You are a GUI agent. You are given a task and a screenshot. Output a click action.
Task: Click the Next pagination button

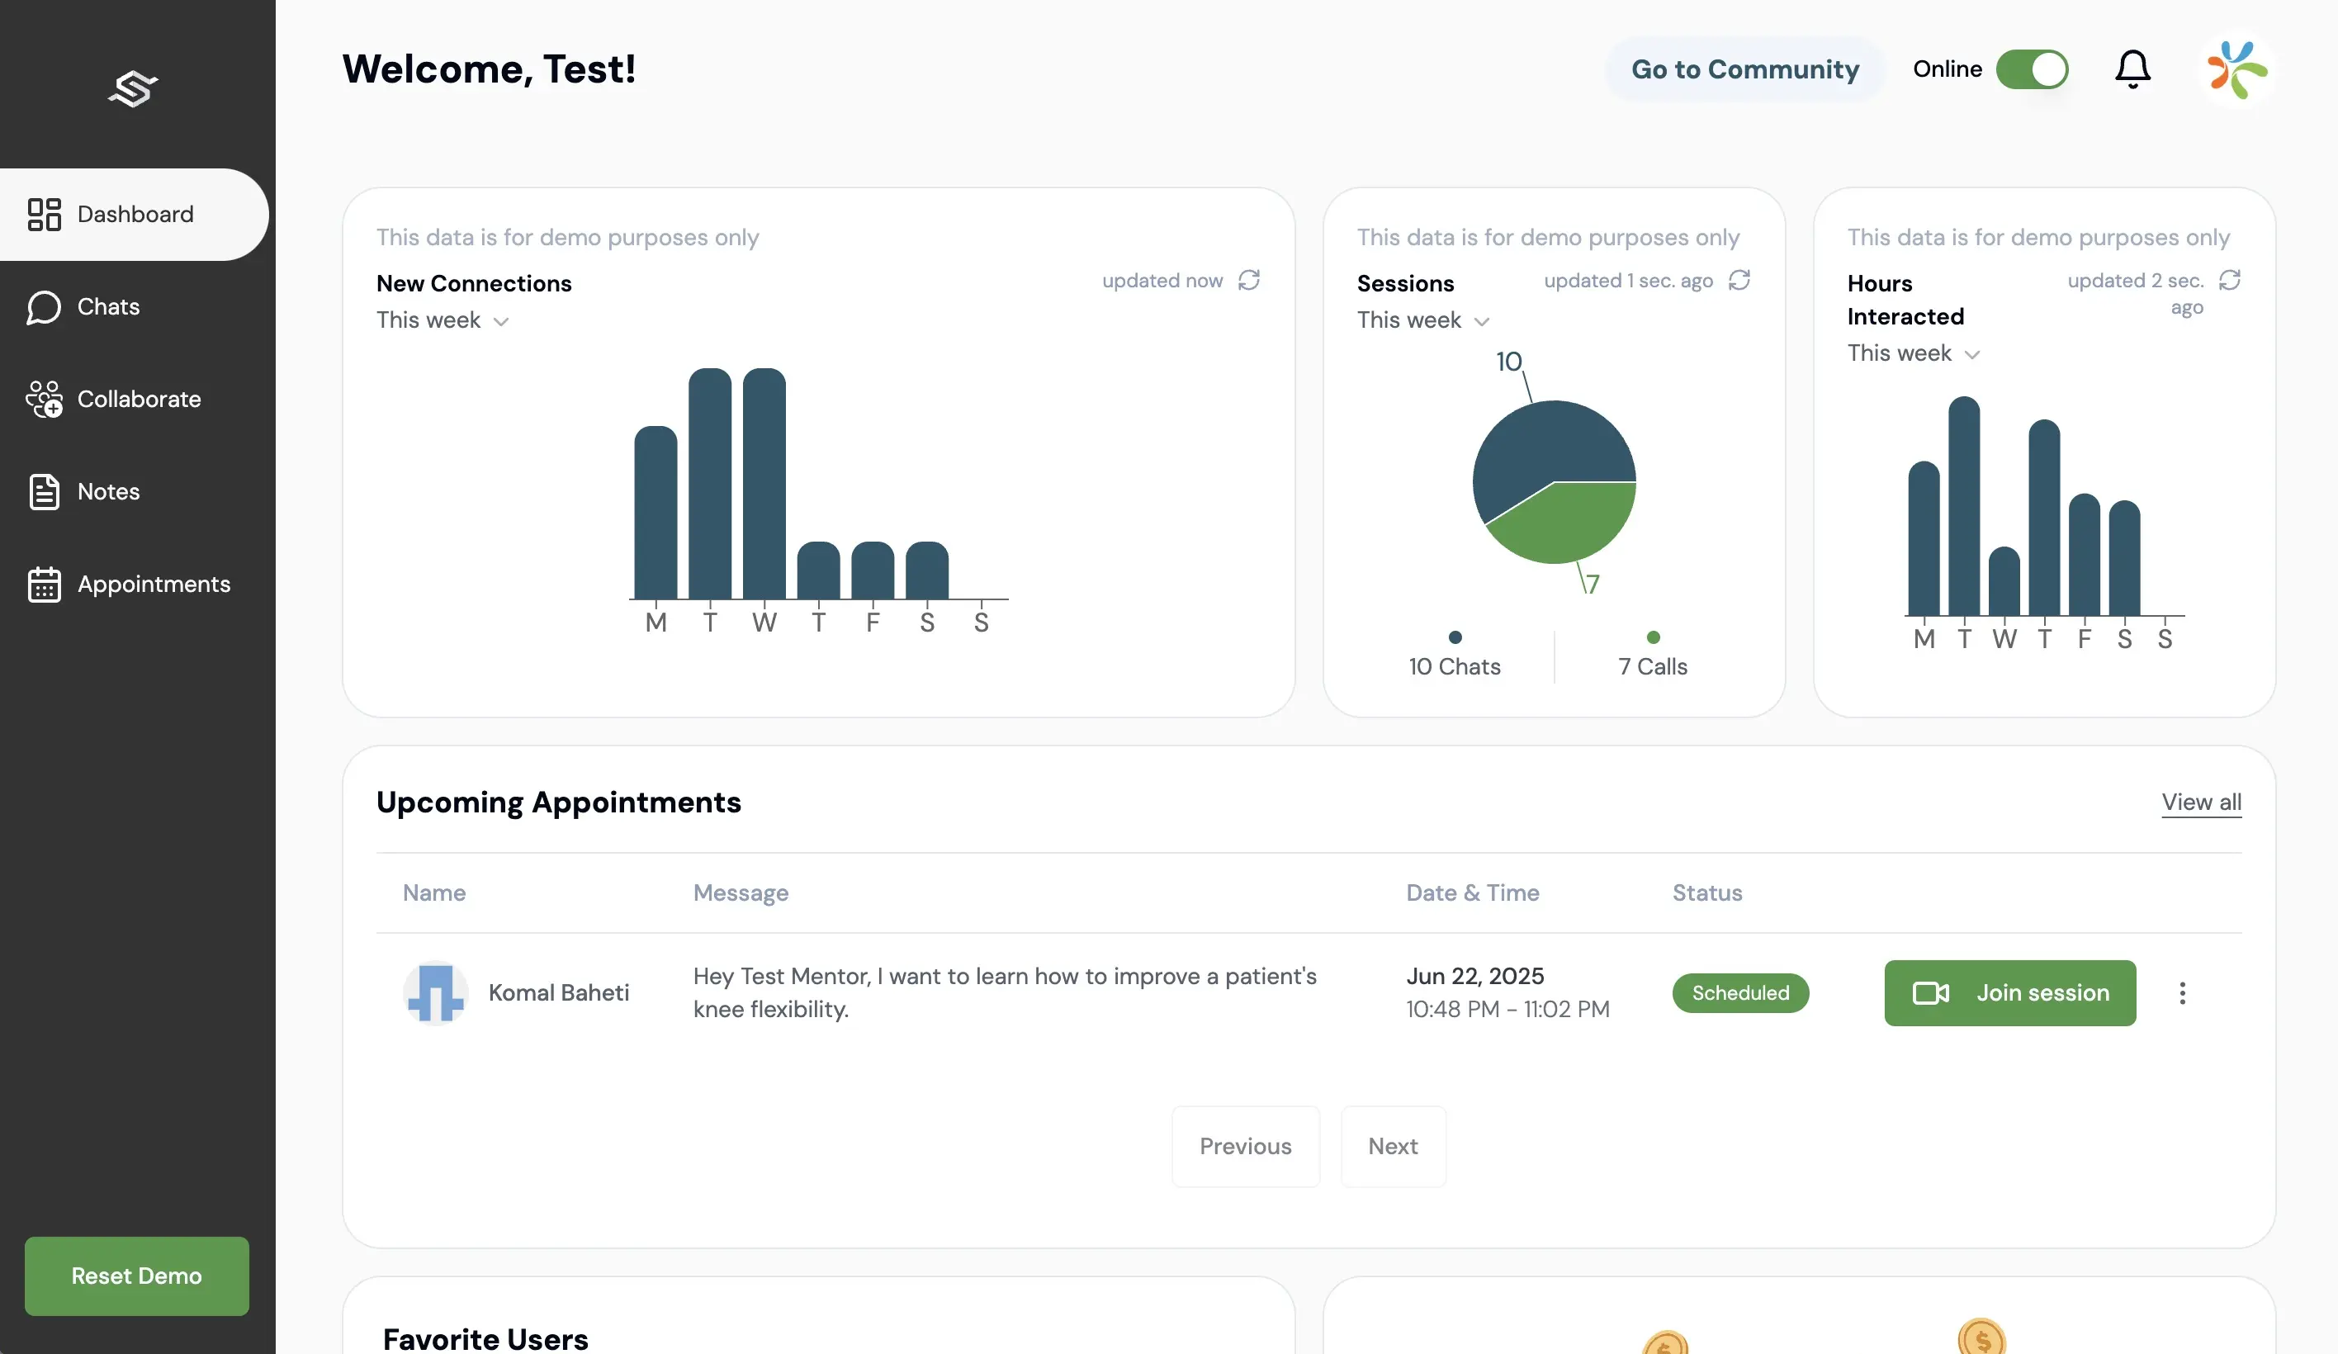coord(1393,1147)
